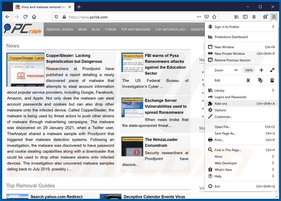The width and height of the screenshot is (281, 201).
Task: Open the REMOVAL GUIDES navigation link
Action: pyautogui.click(x=59, y=30)
